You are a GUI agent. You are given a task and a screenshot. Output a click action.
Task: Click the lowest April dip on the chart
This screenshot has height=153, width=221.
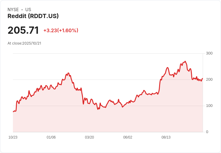coord(98,109)
